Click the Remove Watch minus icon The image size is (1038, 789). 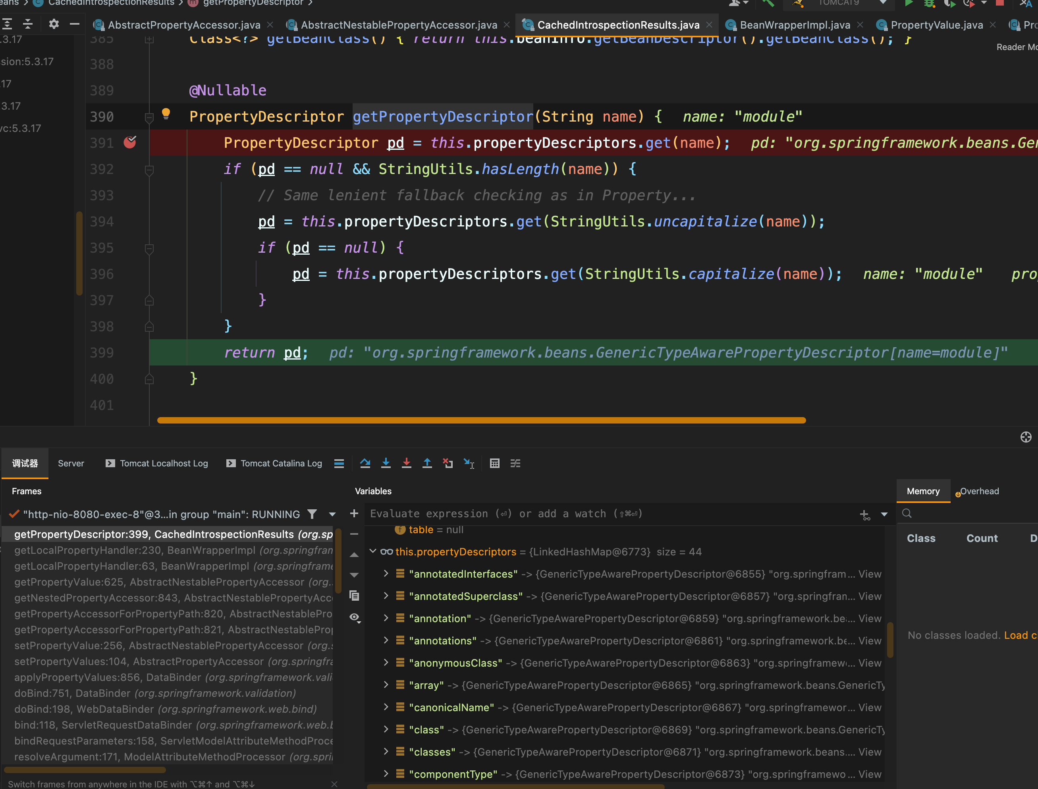coord(354,534)
